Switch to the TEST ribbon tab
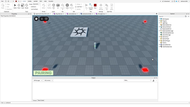 click(x=41, y=1)
